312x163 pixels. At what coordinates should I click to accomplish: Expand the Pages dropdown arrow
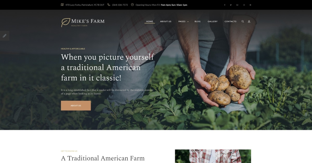pos(188,22)
